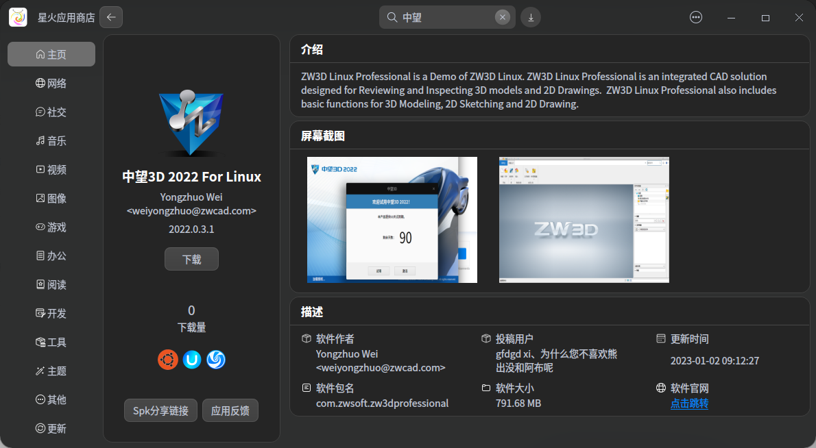The height and width of the screenshot is (448, 816).
Task: Click the 星火应用商店 store logo icon
Action: [x=19, y=17]
